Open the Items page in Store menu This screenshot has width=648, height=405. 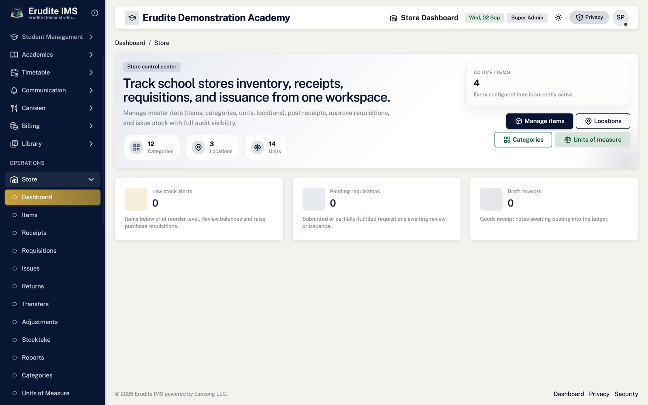[53, 215]
